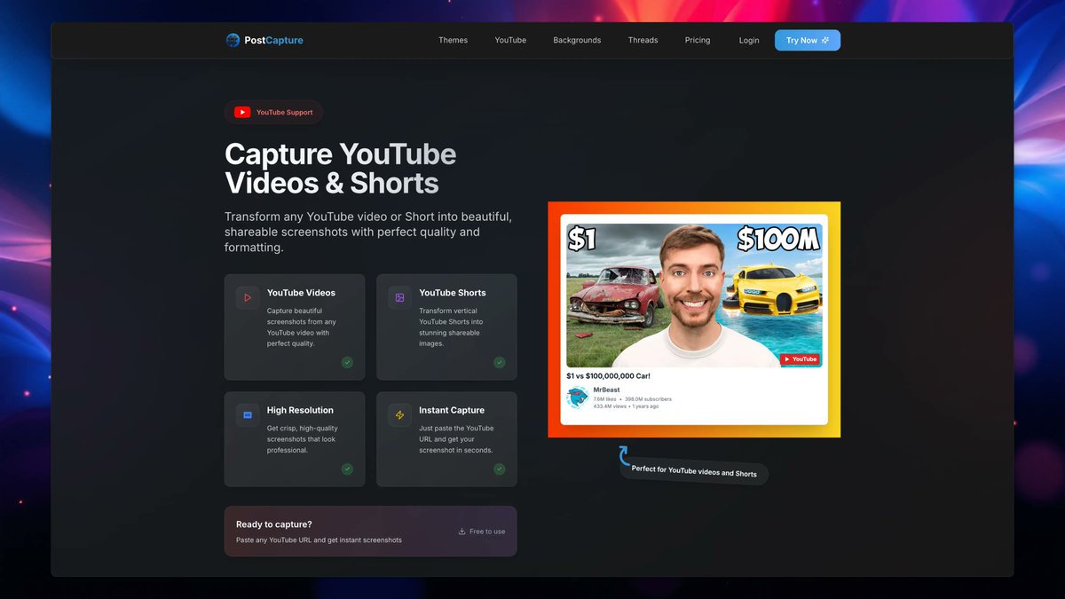
Task: Click the $1 vs $100,000,000 Car! title
Action: point(608,376)
